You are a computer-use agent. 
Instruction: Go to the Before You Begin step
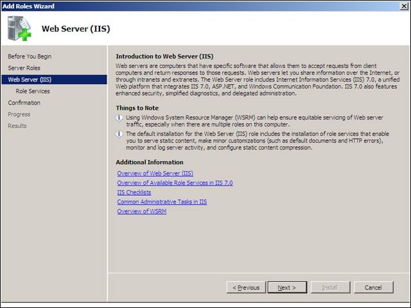(30, 56)
